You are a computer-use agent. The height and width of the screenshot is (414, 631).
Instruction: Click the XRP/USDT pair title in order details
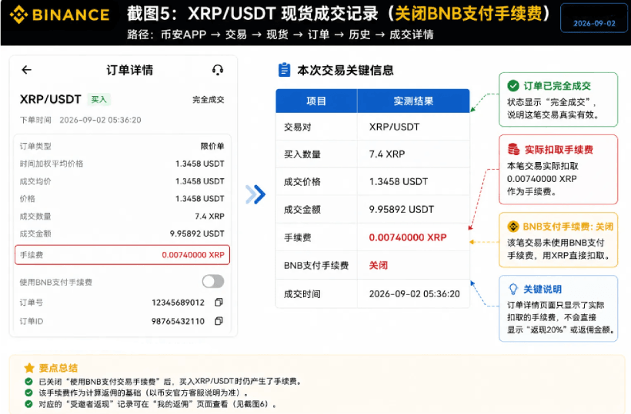tap(51, 99)
